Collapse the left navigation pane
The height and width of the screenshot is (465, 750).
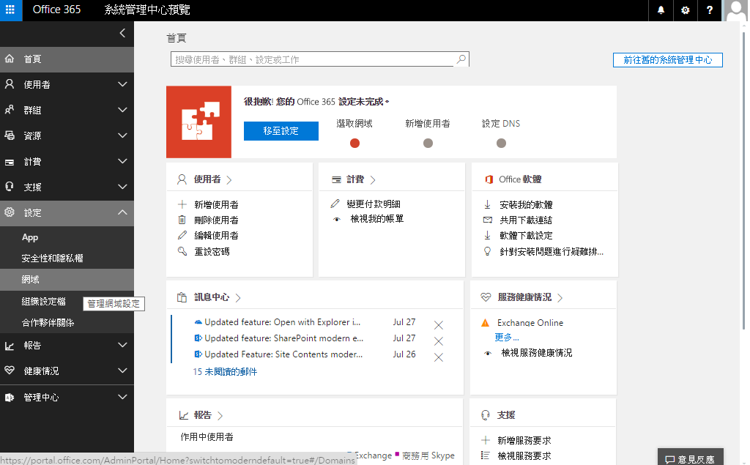point(122,33)
